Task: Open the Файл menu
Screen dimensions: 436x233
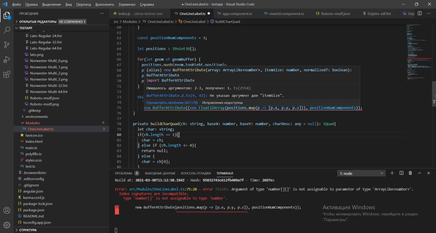Action: pyautogui.click(x=16, y=4)
